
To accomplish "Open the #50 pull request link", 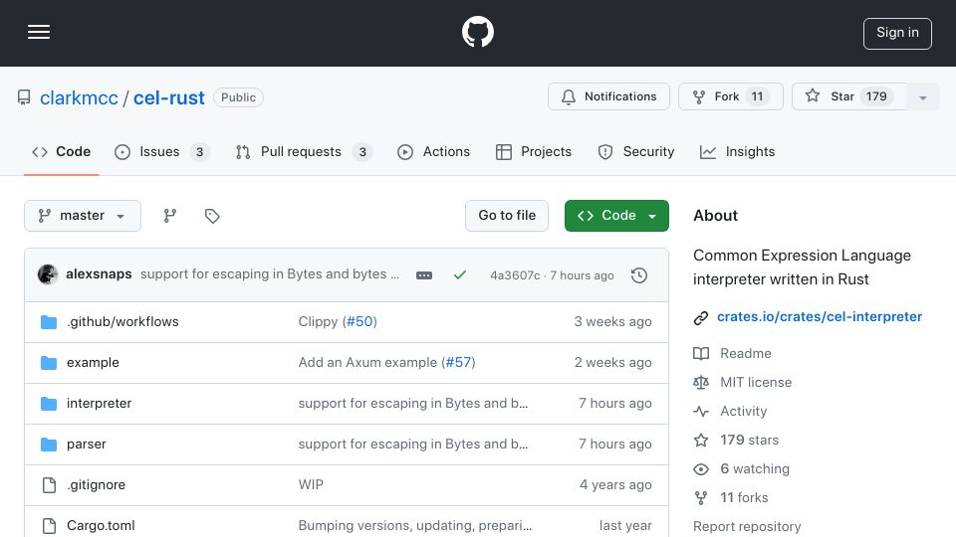I will pos(359,321).
